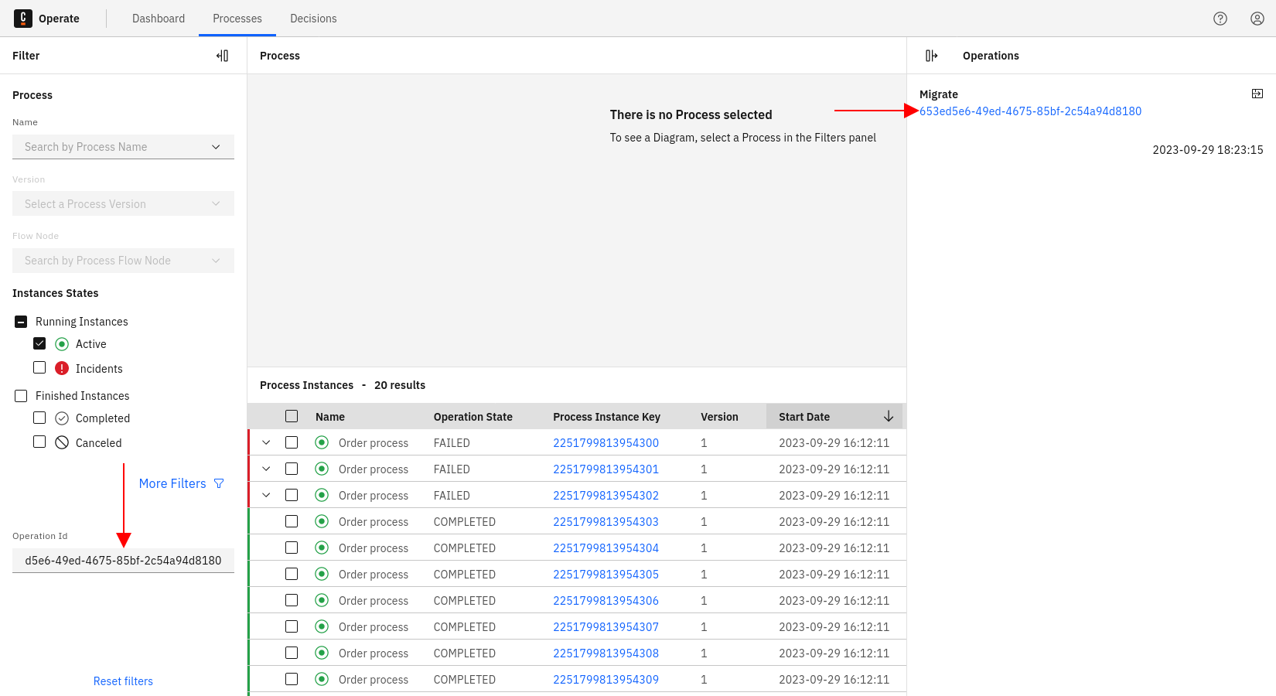The height and width of the screenshot is (696, 1276).
Task: Open the Select a Process Version dropdown
Action: tap(123, 204)
